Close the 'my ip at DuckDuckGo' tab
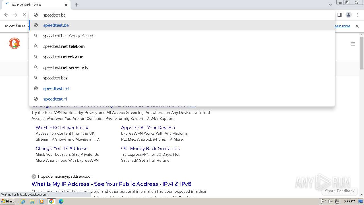Screen dimensions: 364x205 (x=66, y=5)
